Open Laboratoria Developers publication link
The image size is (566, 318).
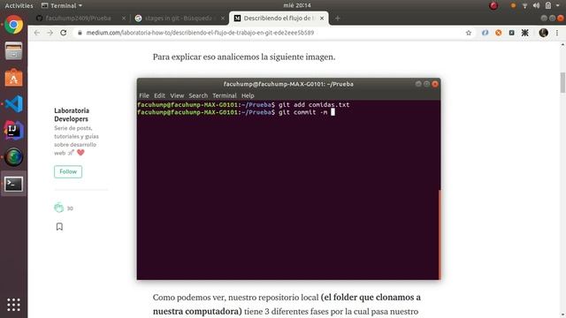click(x=72, y=115)
